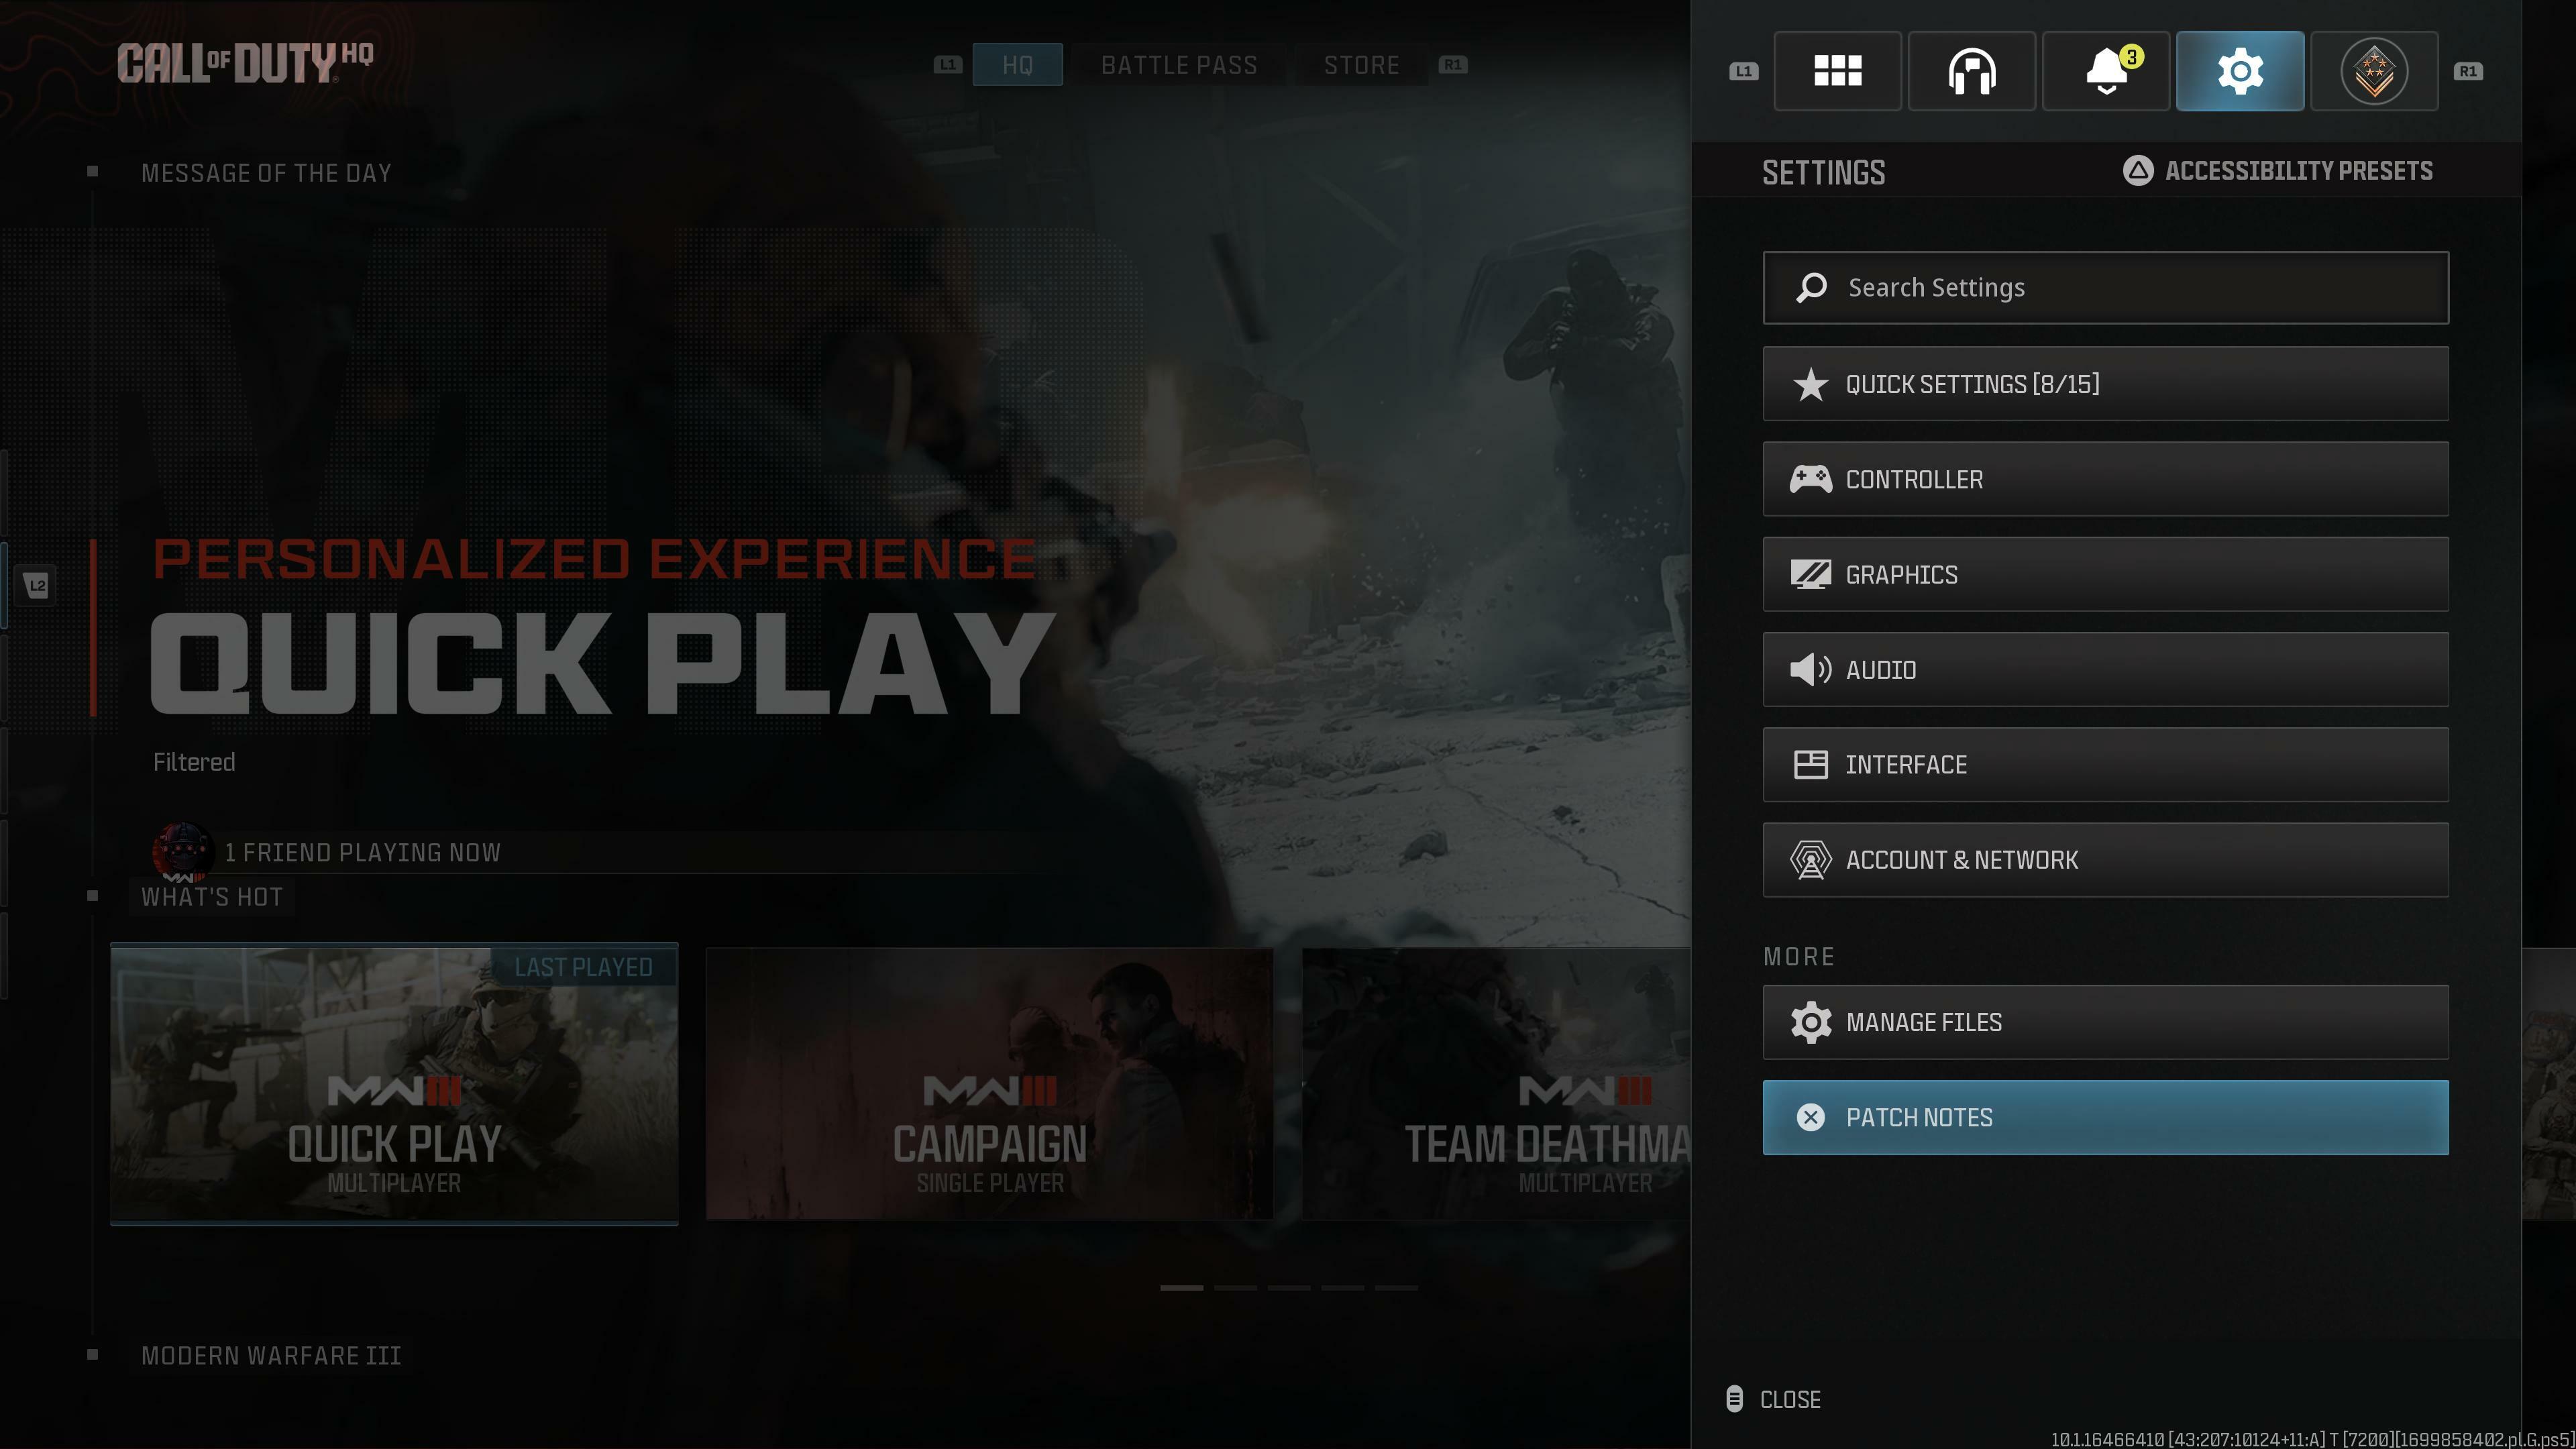Click Accessibility Presets label
Viewport: 2576px width, 1449px height.
2299,170
